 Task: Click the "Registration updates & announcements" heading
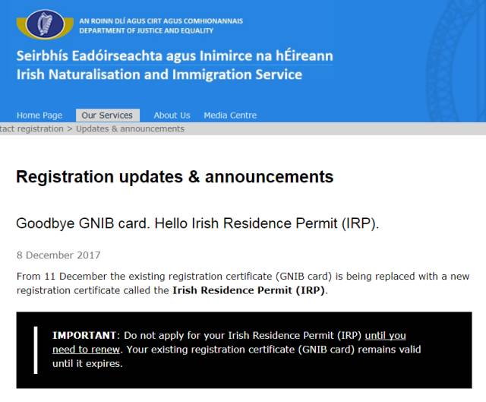pyautogui.click(x=175, y=177)
